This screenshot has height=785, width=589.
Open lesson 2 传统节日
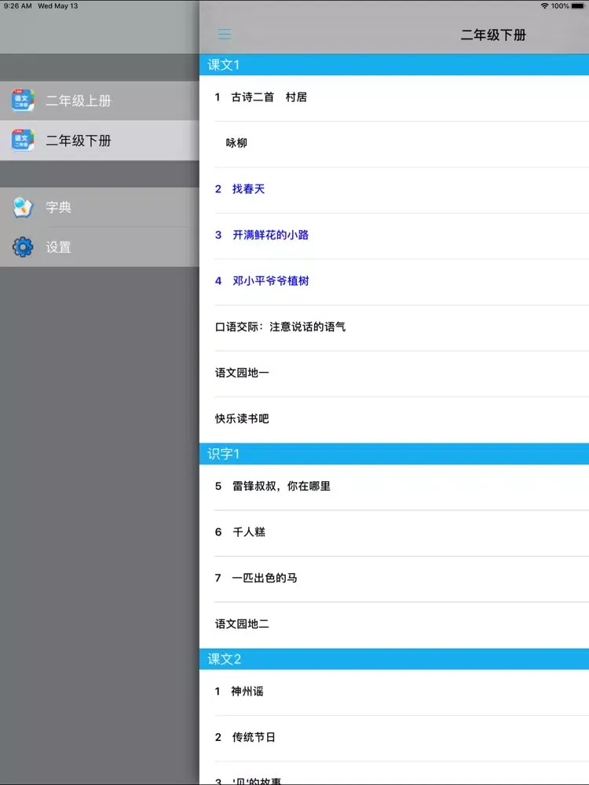coord(394,738)
